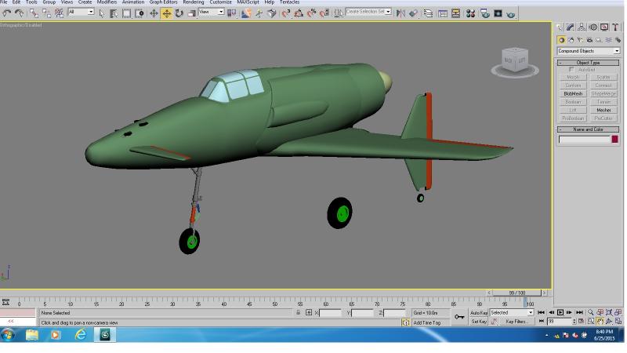Viewport: 627px width, 353px height.
Task: Toggle the 3D Snaps magnet icon
Action: (x=286, y=13)
